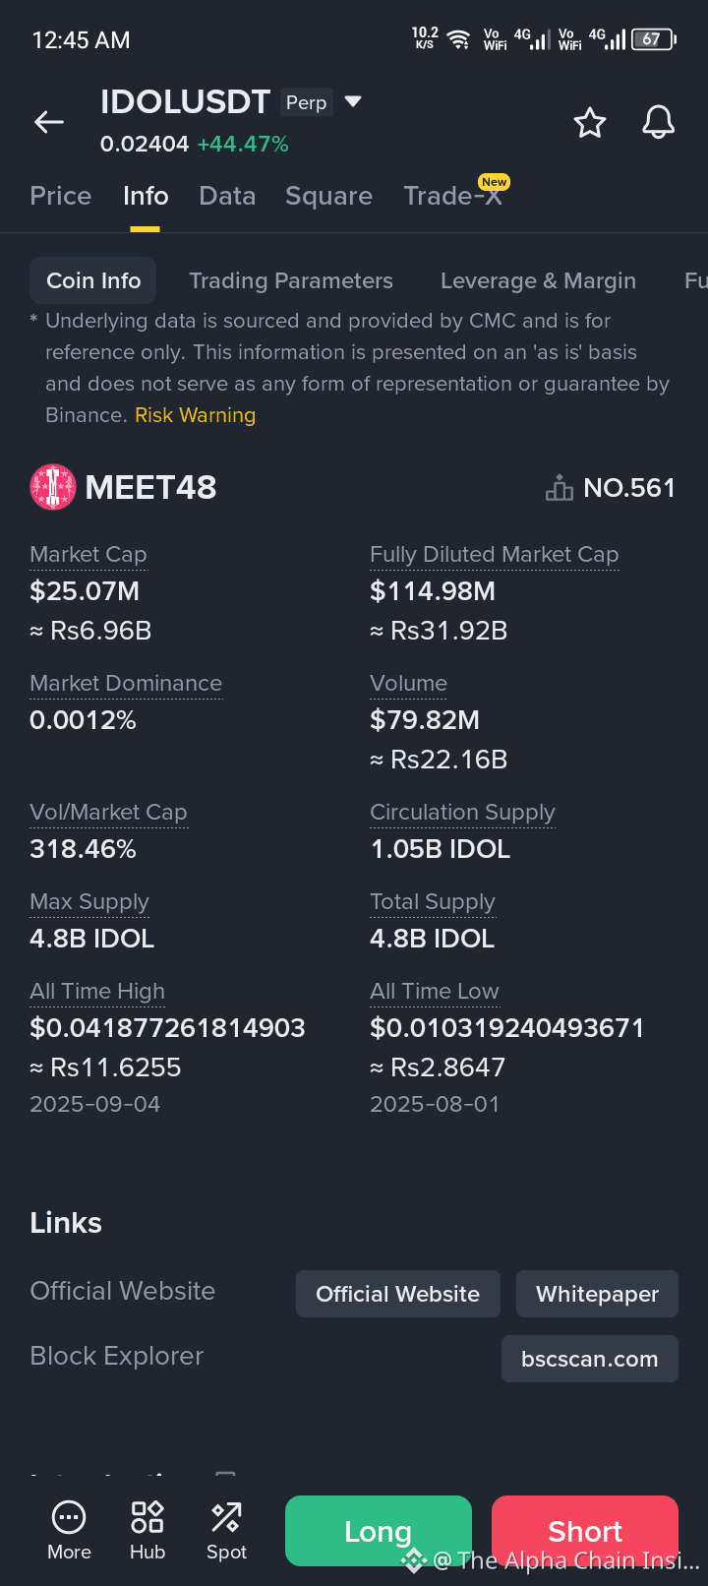Open the Risk Warning link
The image size is (708, 1586).
point(195,415)
